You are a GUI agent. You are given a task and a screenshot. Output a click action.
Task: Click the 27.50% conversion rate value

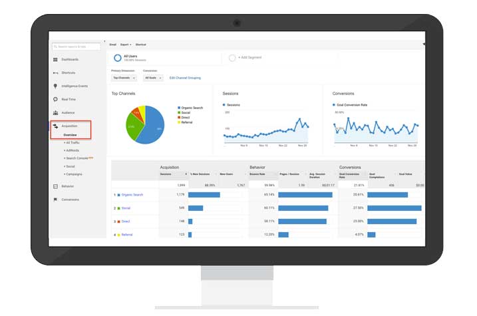click(x=359, y=208)
